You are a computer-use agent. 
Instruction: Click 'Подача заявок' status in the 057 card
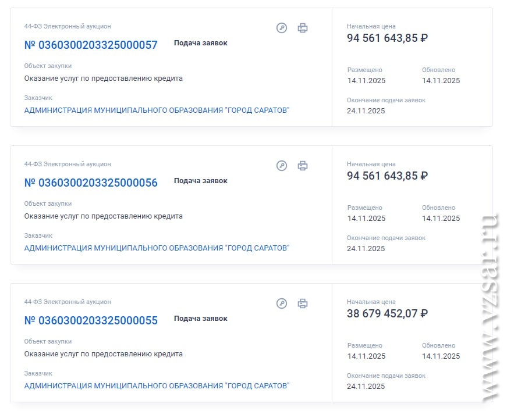(x=200, y=43)
